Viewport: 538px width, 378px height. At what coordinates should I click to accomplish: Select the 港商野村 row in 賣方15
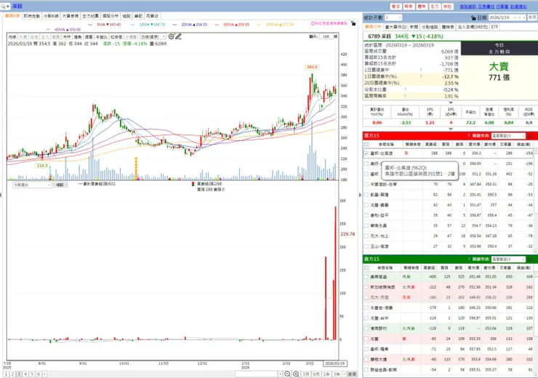point(449,329)
